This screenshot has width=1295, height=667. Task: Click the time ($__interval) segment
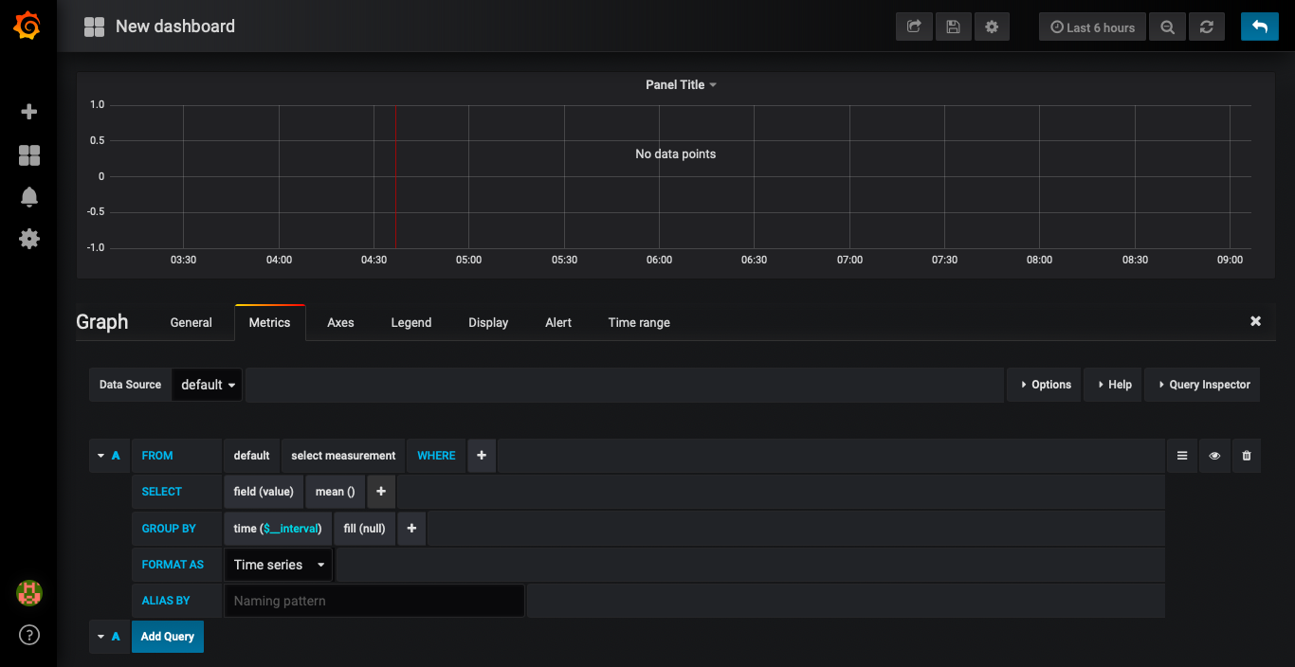[x=278, y=528]
